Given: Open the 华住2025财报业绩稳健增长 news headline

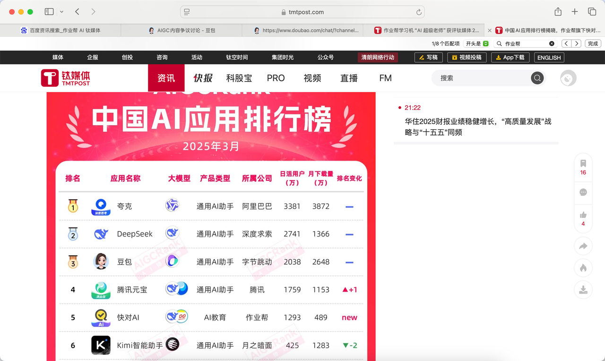Looking at the screenshot, I should pyautogui.click(x=478, y=127).
